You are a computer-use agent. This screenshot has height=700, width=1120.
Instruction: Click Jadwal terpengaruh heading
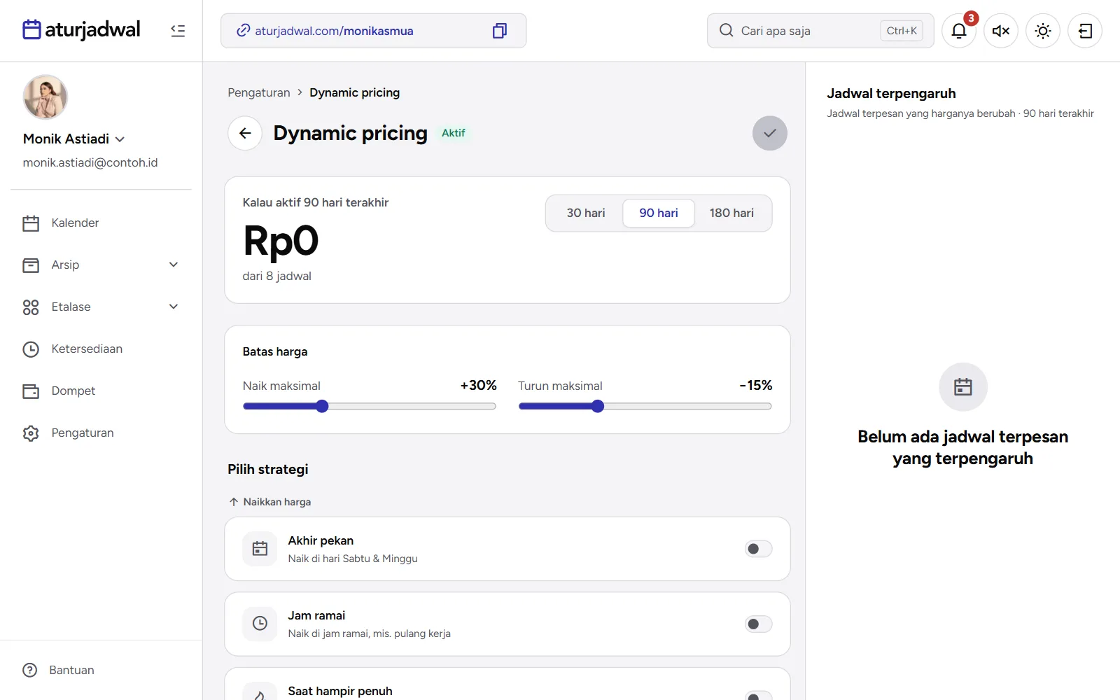pyautogui.click(x=891, y=93)
